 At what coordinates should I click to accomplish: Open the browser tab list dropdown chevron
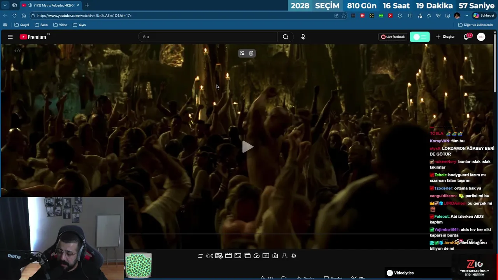coord(5,5)
